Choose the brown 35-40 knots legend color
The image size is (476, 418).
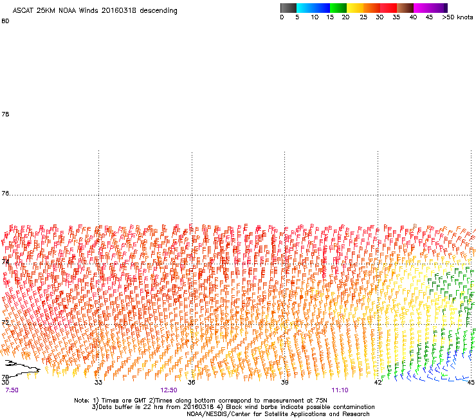point(405,8)
